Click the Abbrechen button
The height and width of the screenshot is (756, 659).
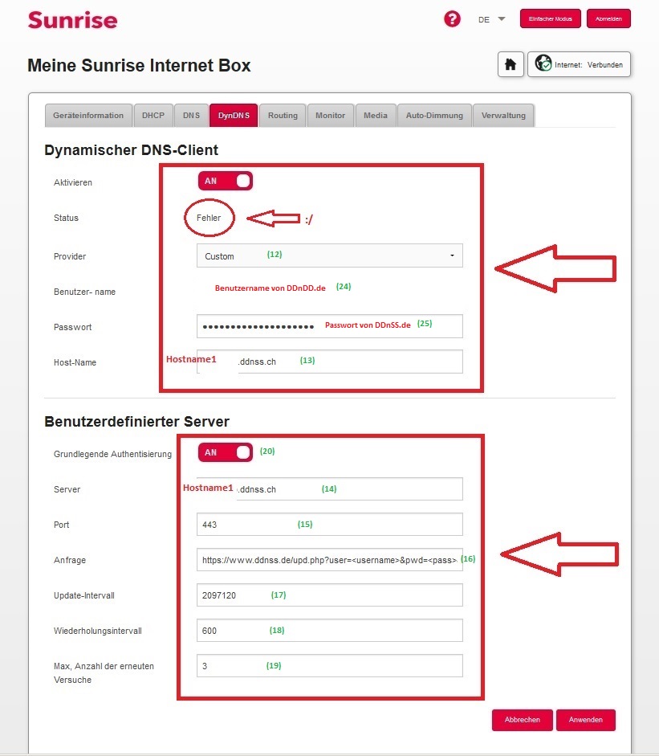pos(523,720)
